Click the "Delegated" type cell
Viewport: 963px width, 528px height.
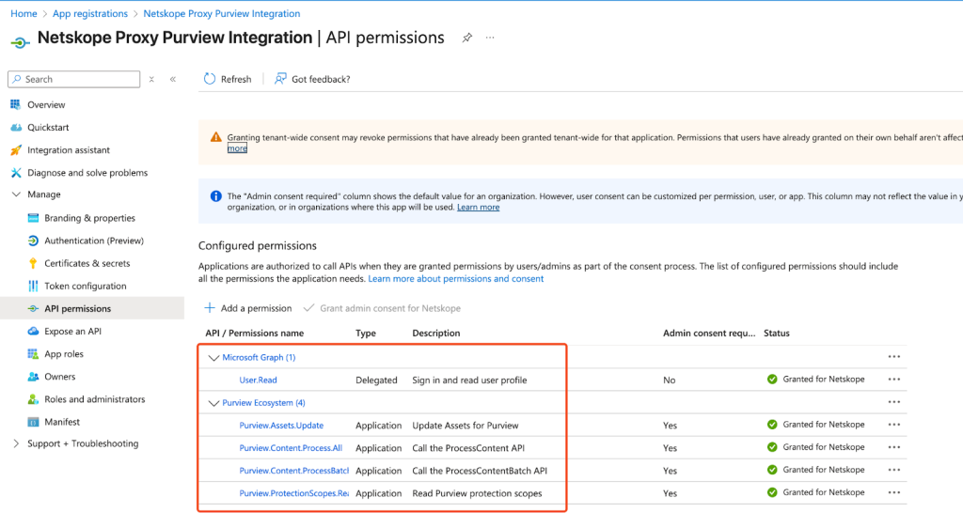click(376, 380)
